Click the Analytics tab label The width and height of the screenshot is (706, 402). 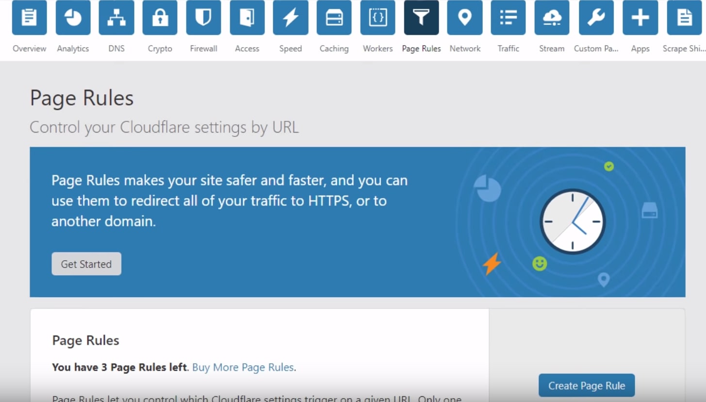pos(73,49)
